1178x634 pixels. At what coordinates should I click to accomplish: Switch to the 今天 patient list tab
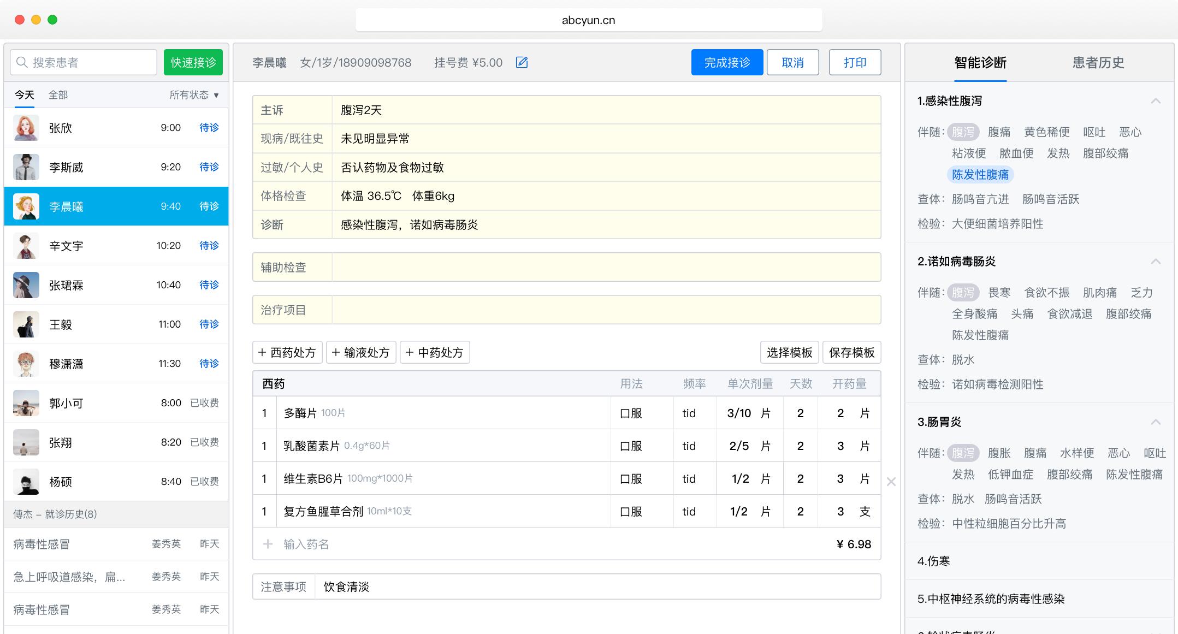(x=24, y=95)
